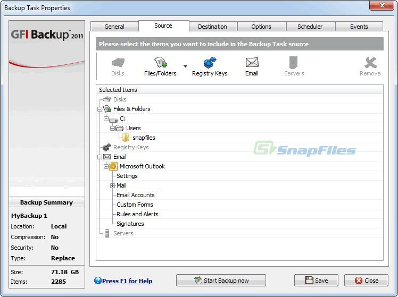Select the Signatures item

pos(130,224)
